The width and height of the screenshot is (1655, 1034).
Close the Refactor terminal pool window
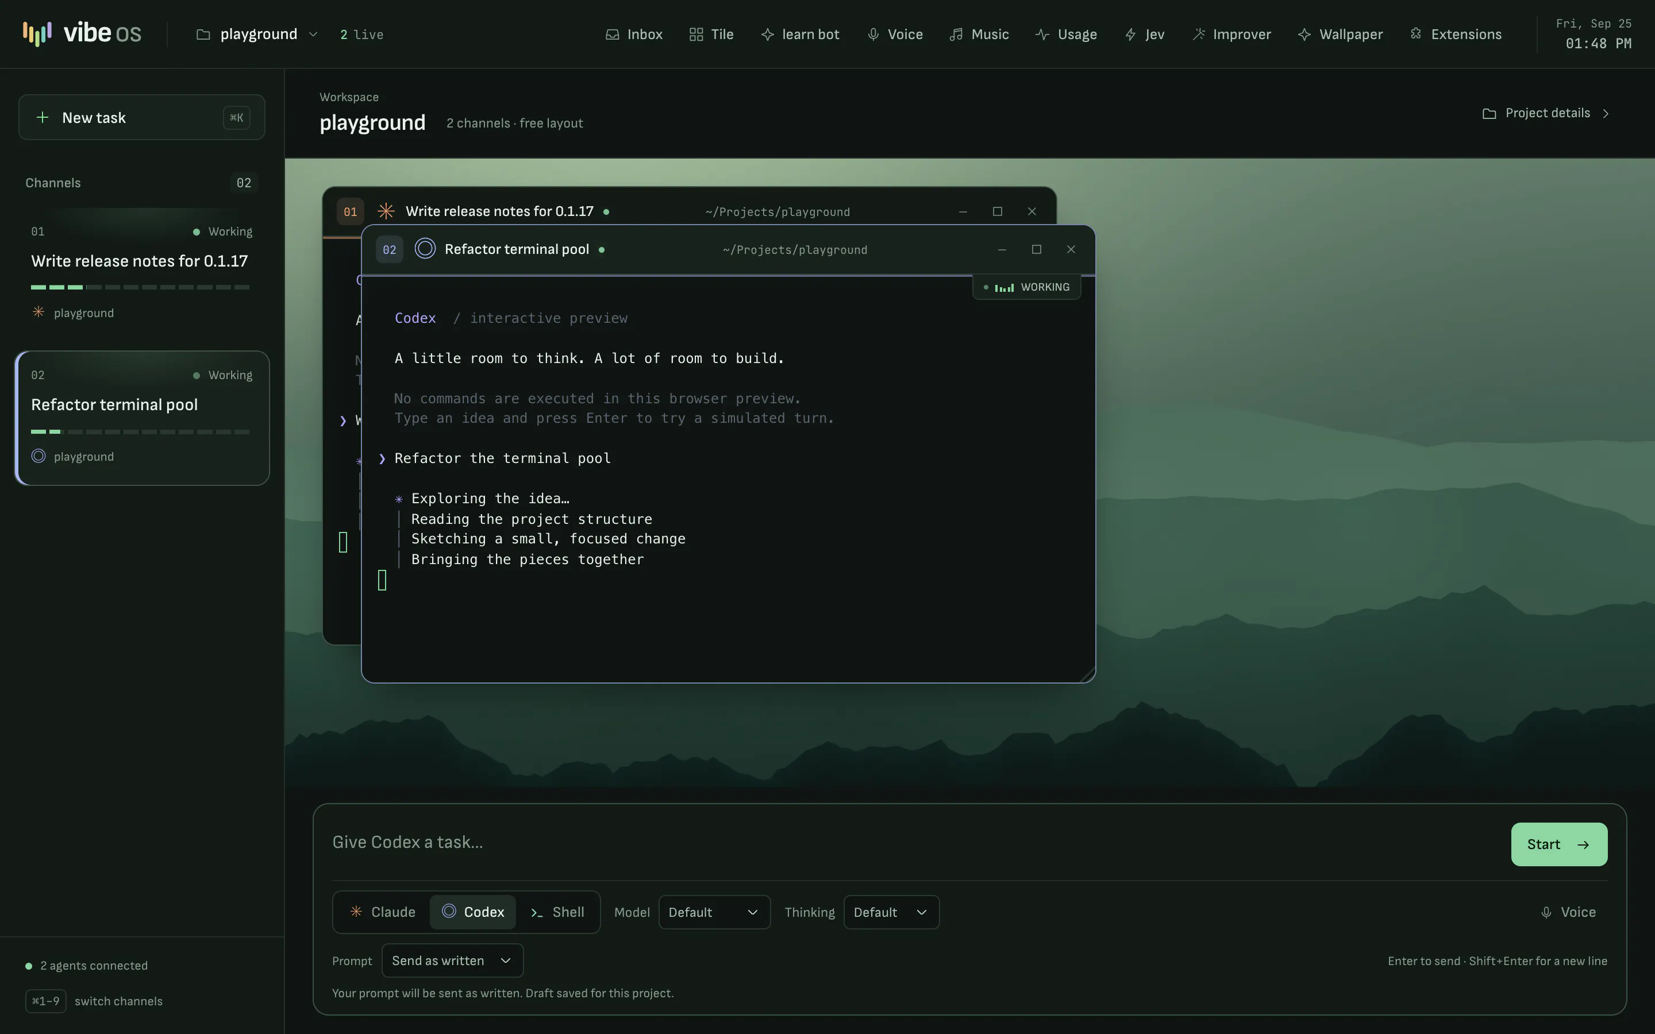point(1071,250)
